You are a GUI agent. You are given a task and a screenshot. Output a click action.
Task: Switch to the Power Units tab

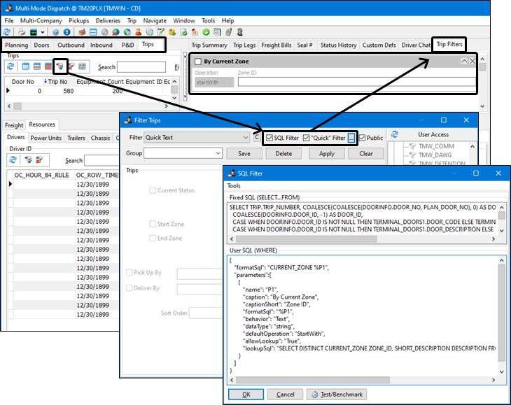46,138
